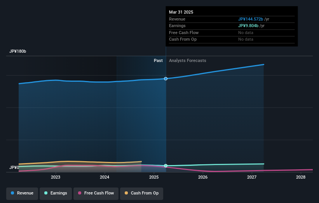Click the blue Revenue legend dot
The image size is (319, 203).
[12, 193]
